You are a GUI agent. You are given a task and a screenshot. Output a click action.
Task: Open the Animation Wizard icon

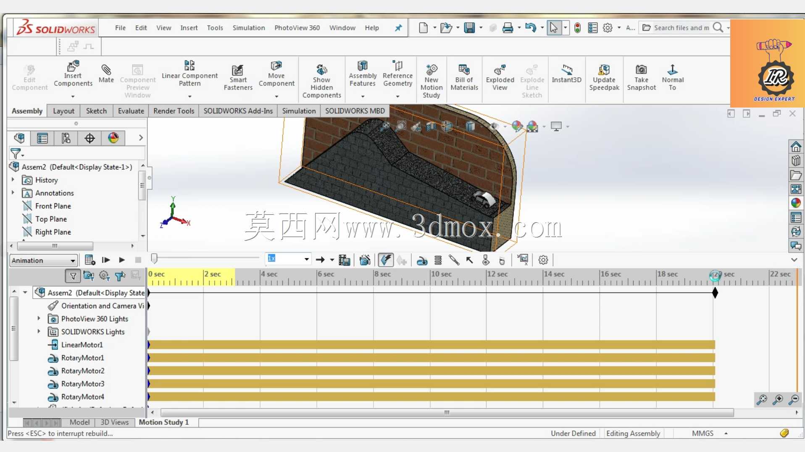[x=365, y=260]
